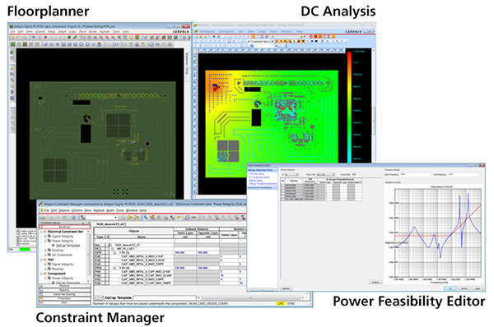Click the red-marked filter icon in Constraint Manager toolbar

[217, 217]
